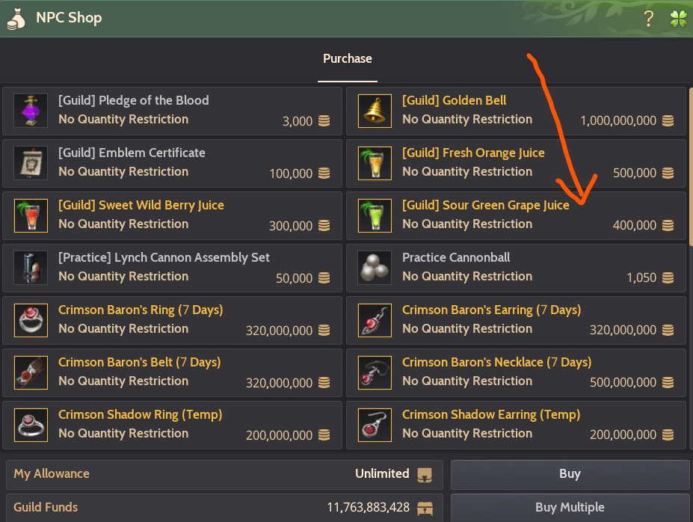Click the green clover icon in the header
The width and height of the screenshot is (693, 522).
(x=677, y=18)
